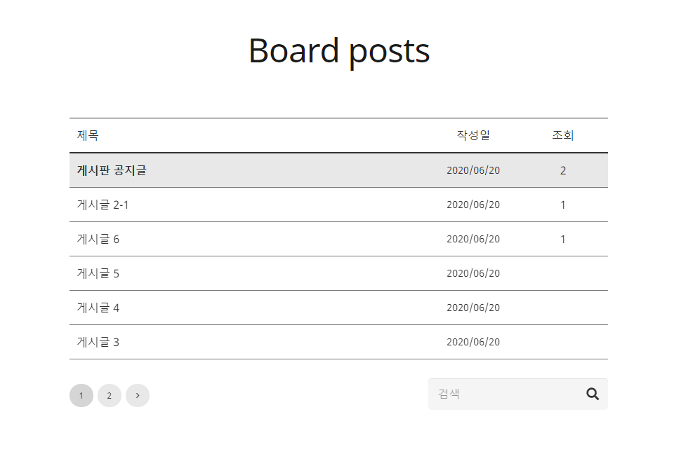Click the Board posts page heading

338,51
